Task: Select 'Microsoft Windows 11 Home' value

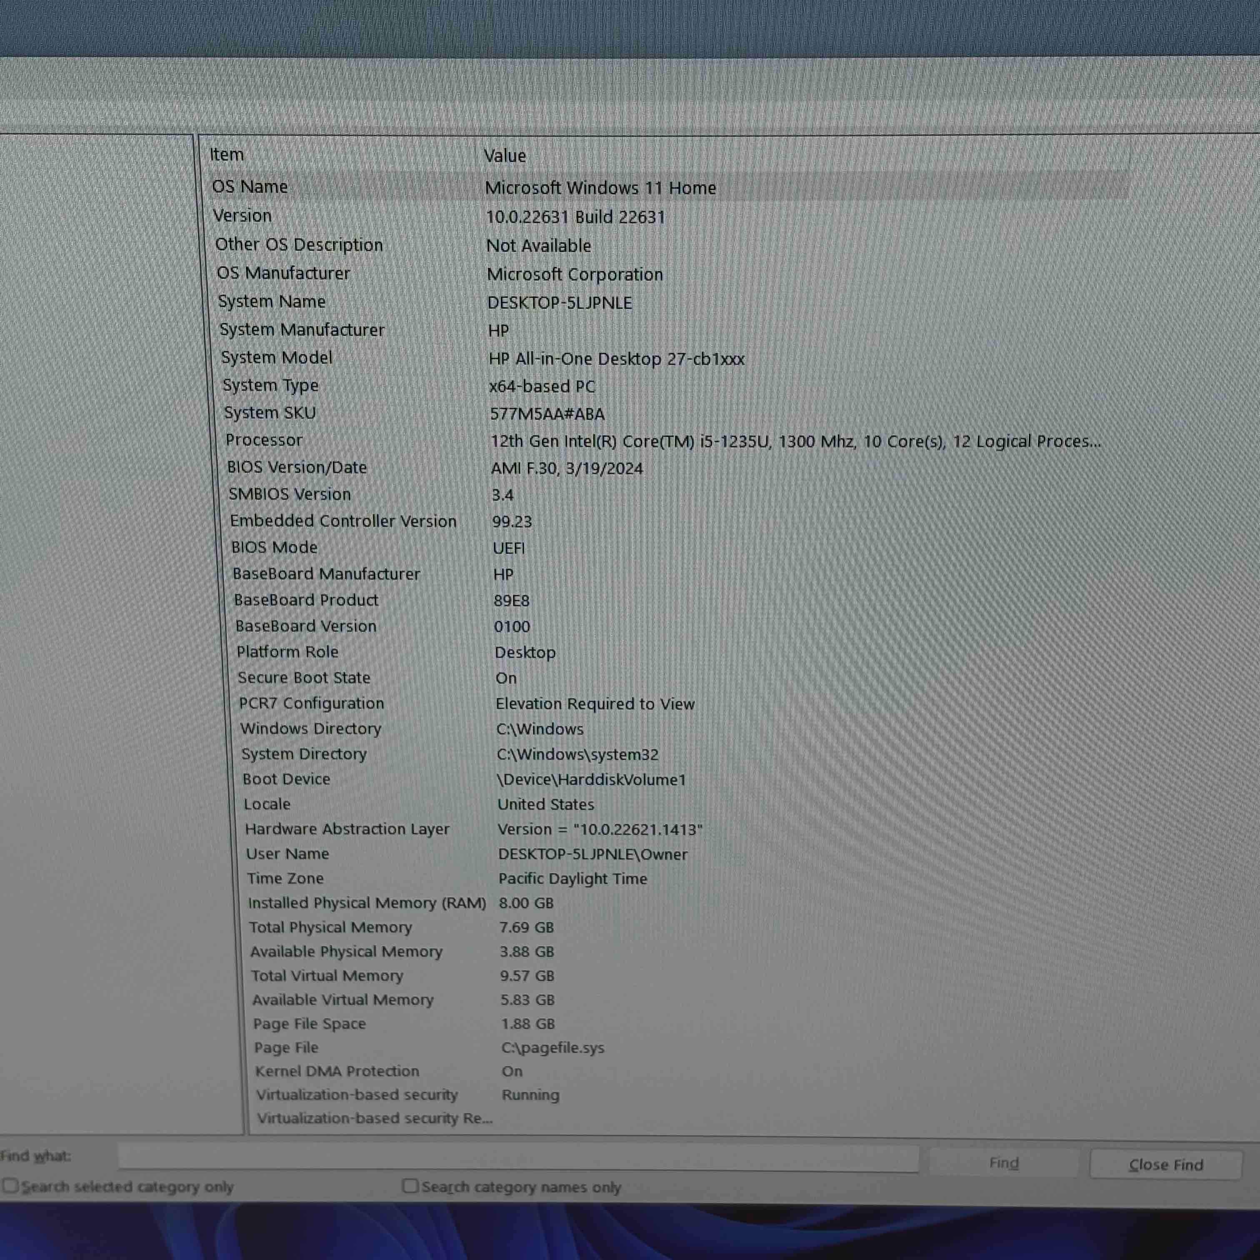Action: 600,188
